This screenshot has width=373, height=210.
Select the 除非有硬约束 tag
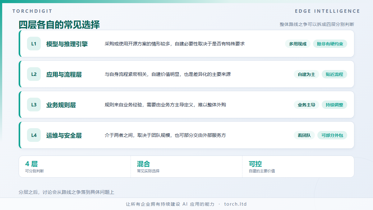coord(330,44)
